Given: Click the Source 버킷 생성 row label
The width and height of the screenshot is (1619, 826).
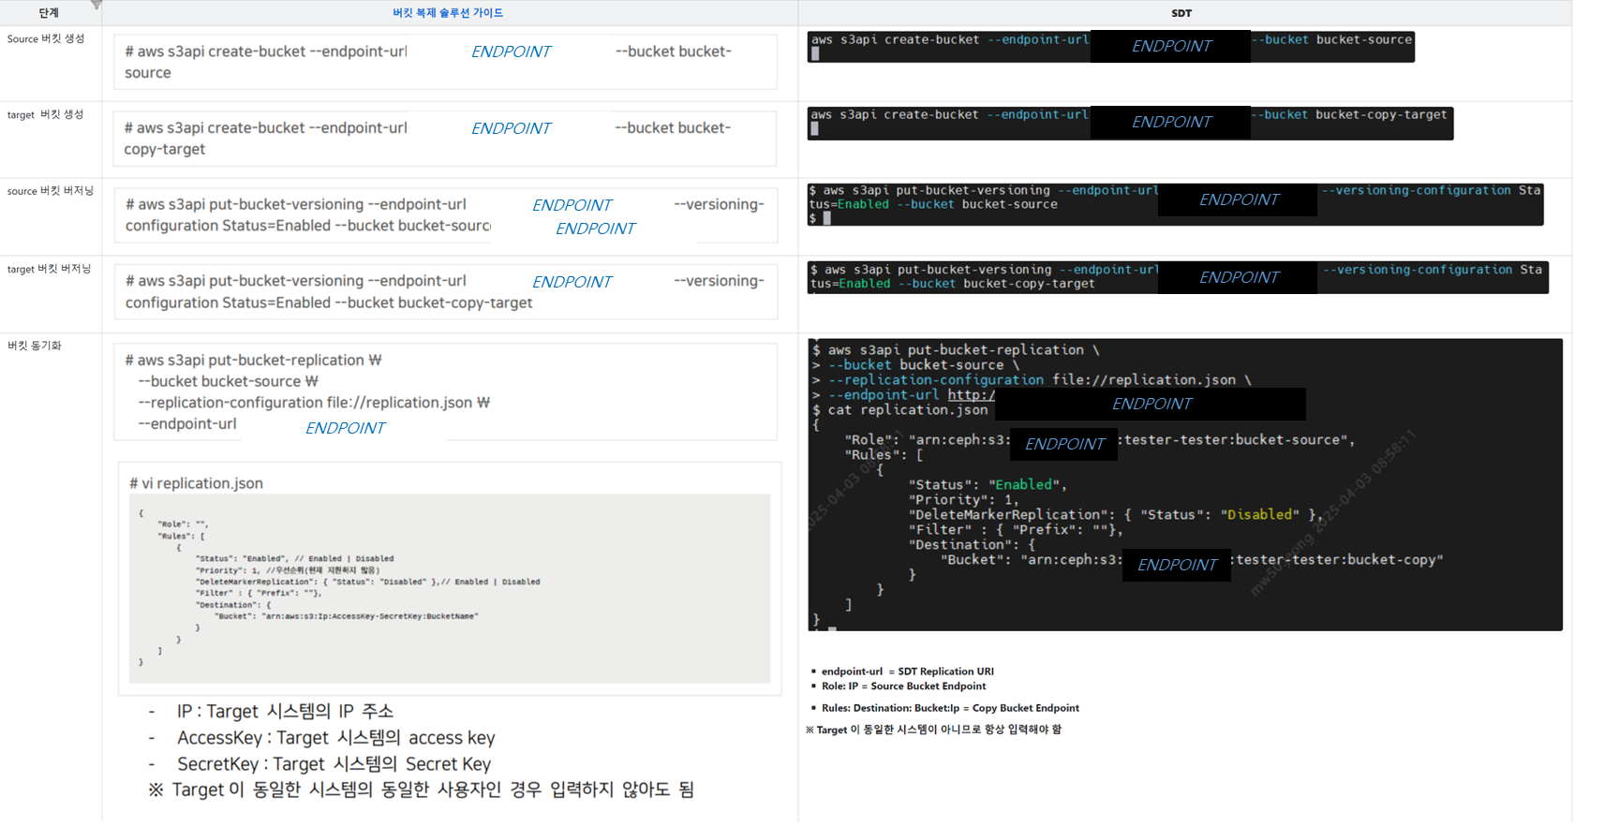Looking at the screenshot, I should point(46,39).
